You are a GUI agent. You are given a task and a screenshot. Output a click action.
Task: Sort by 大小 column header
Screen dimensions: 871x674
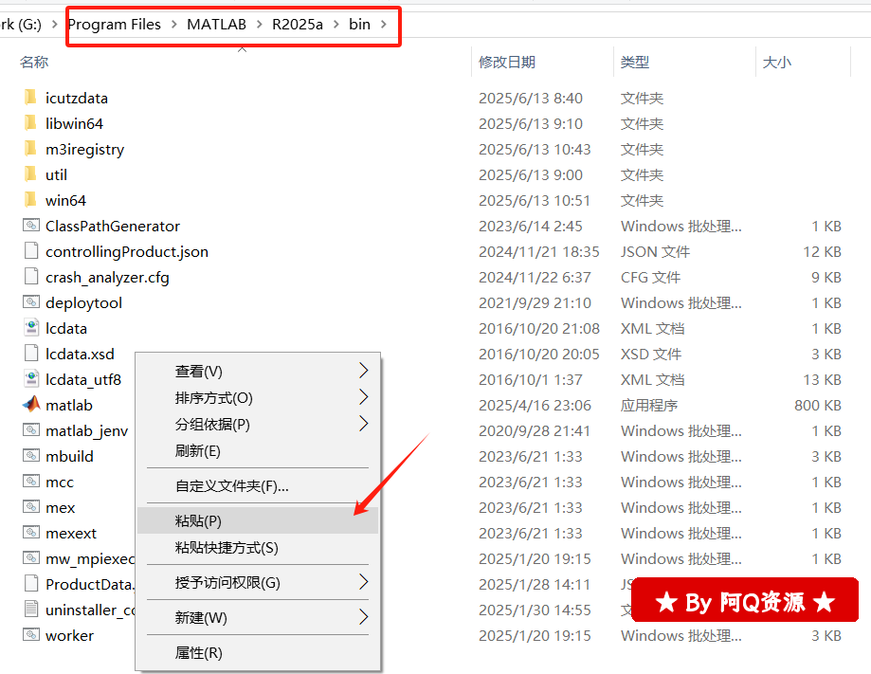point(776,62)
